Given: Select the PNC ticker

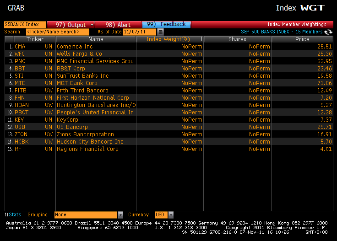Looking at the screenshot, I should (x=20, y=61).
